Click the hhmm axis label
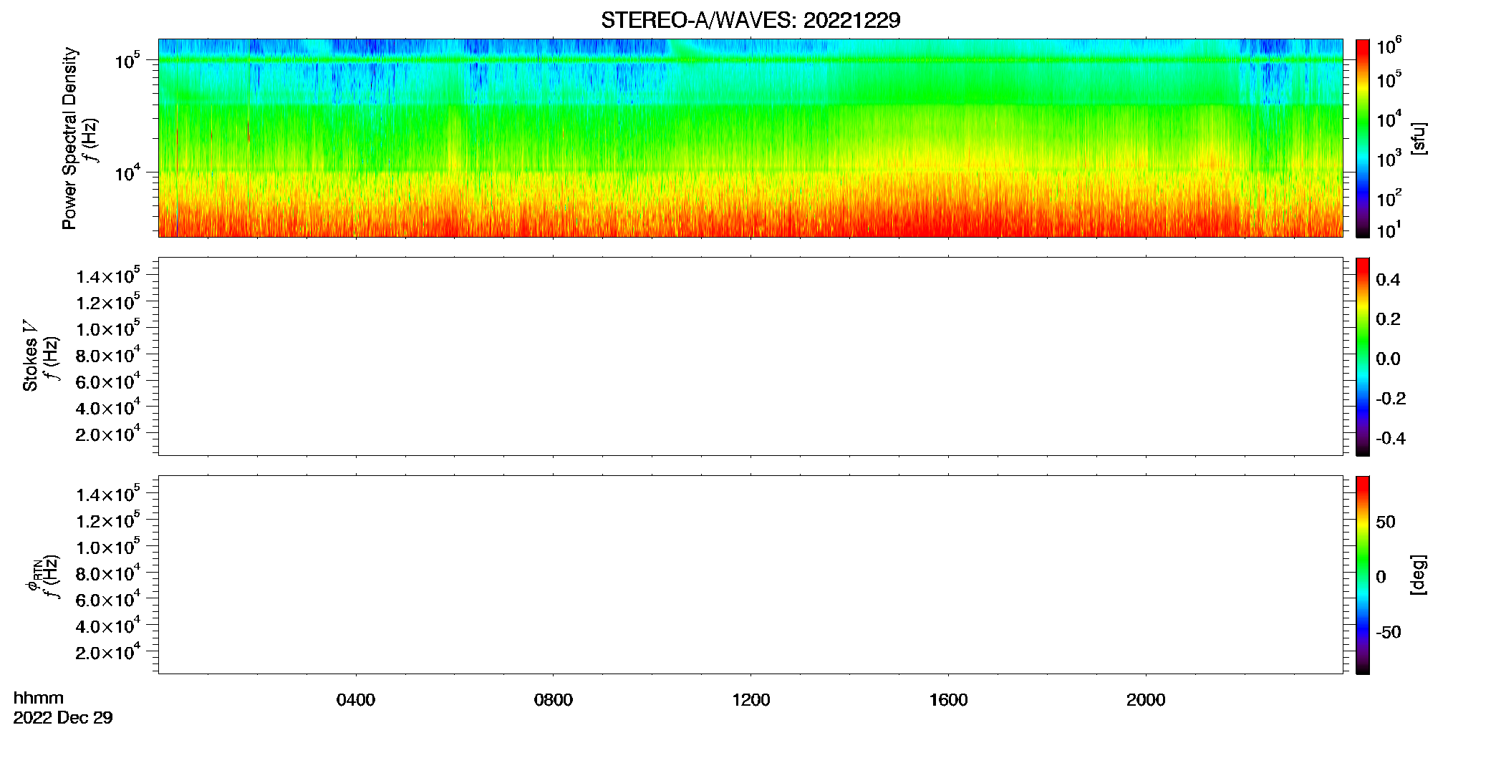This screenshot has height=773, width=1501. [x=39, y=698]
